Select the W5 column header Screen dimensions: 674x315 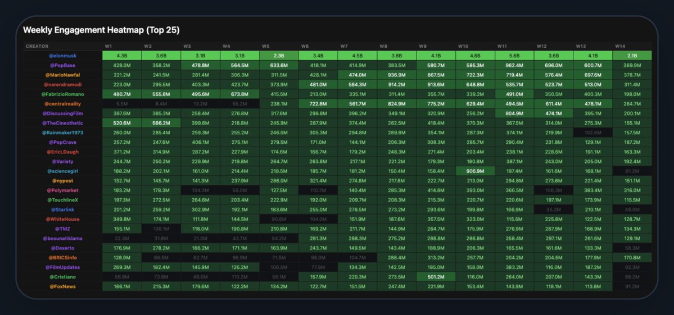[265, 46]
